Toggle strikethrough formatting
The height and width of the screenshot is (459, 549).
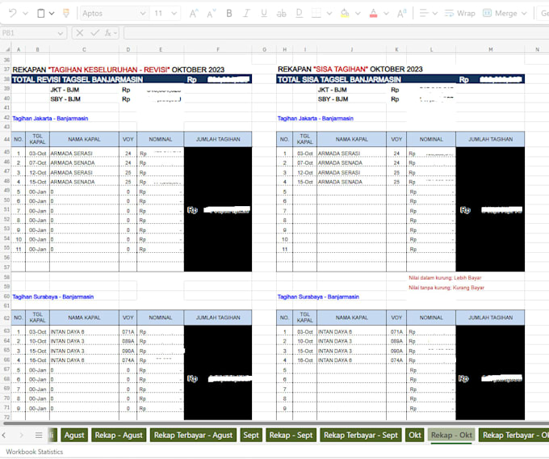281,13
